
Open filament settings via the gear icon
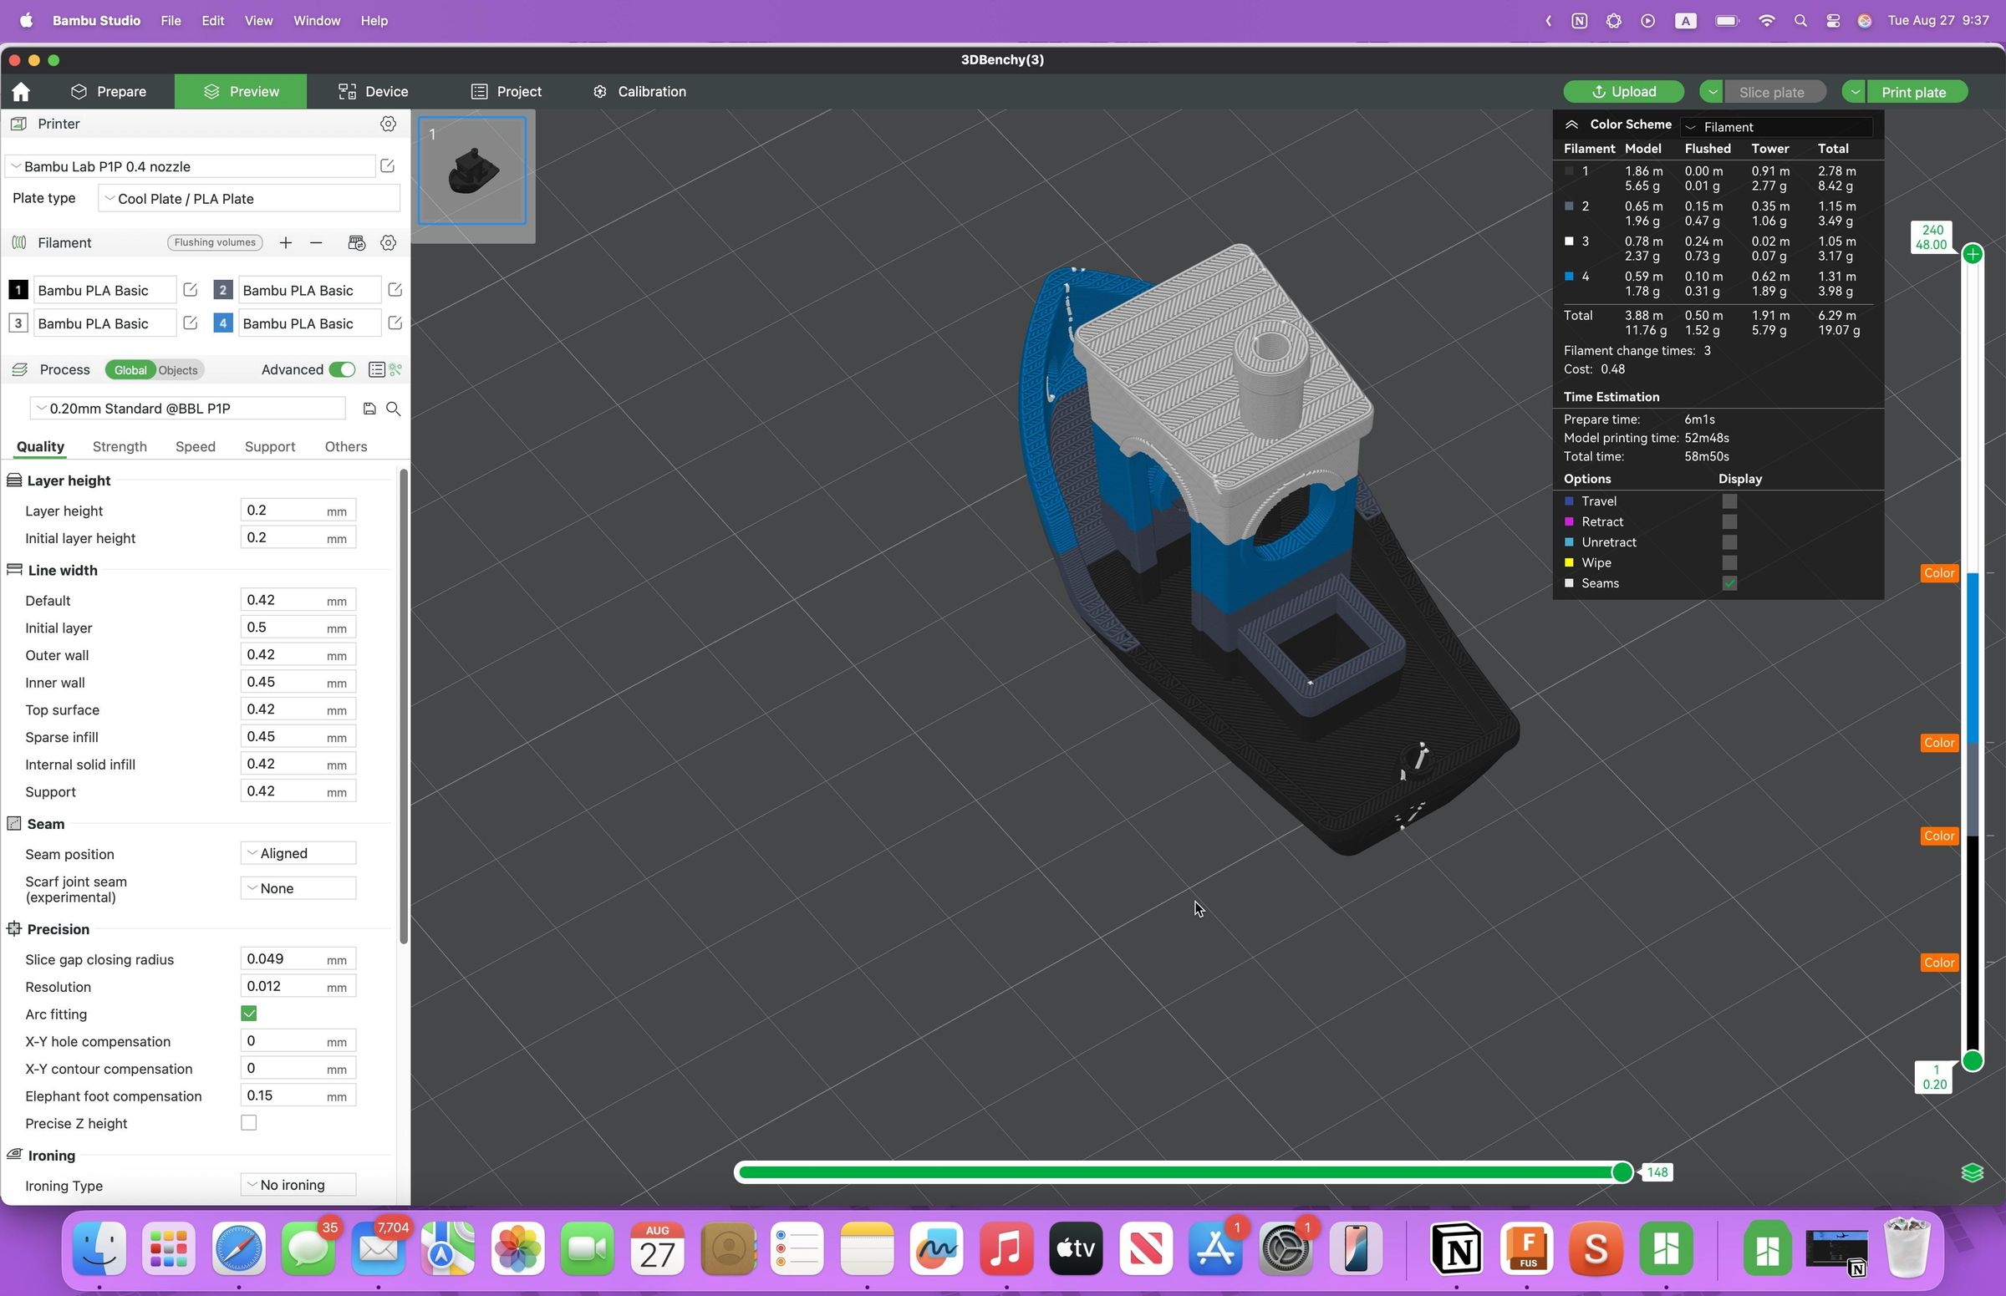pos(388,242)
